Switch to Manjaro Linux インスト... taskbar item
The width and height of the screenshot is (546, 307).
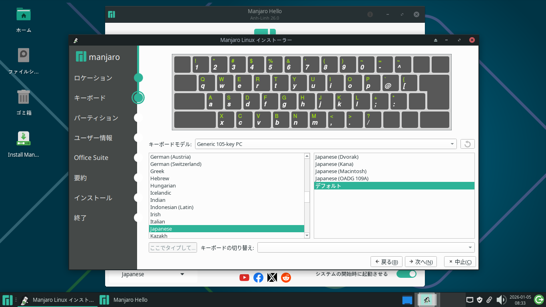58,300
